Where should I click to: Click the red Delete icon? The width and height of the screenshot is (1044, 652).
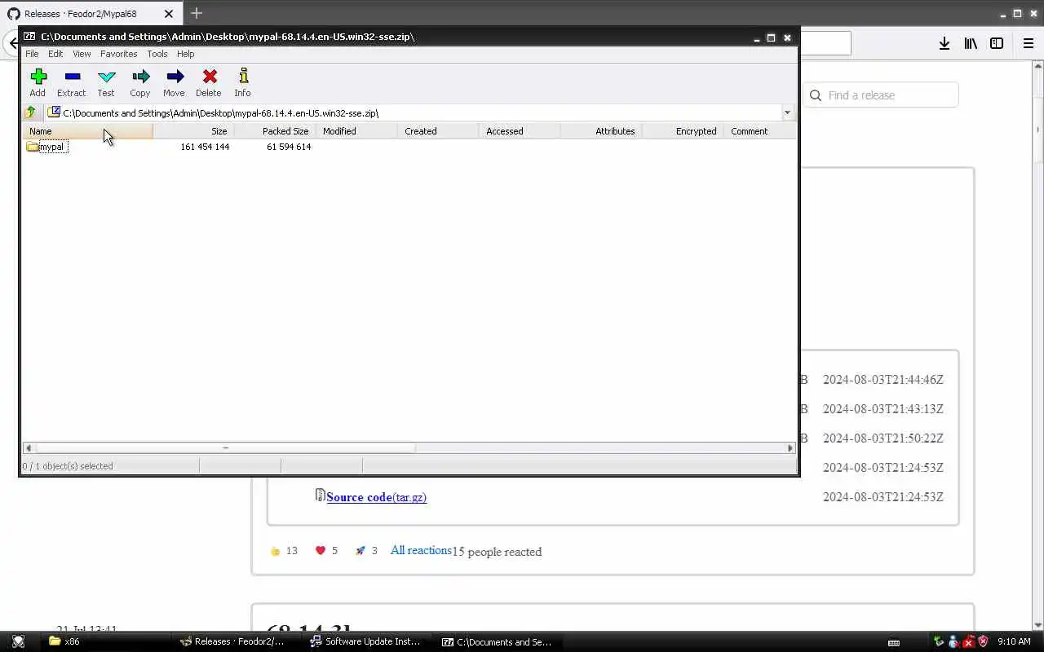tap(209, 82)
